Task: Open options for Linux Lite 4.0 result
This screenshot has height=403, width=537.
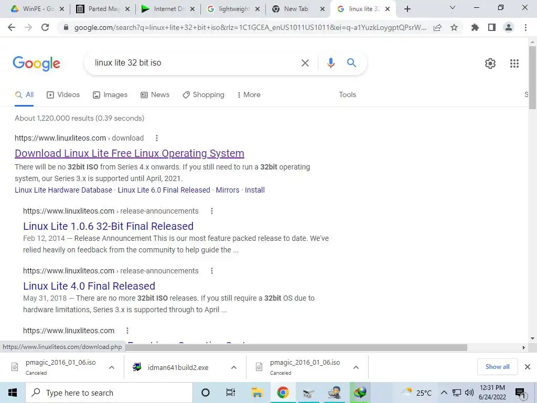Action: pyautogui.click(x=212, y=271)
